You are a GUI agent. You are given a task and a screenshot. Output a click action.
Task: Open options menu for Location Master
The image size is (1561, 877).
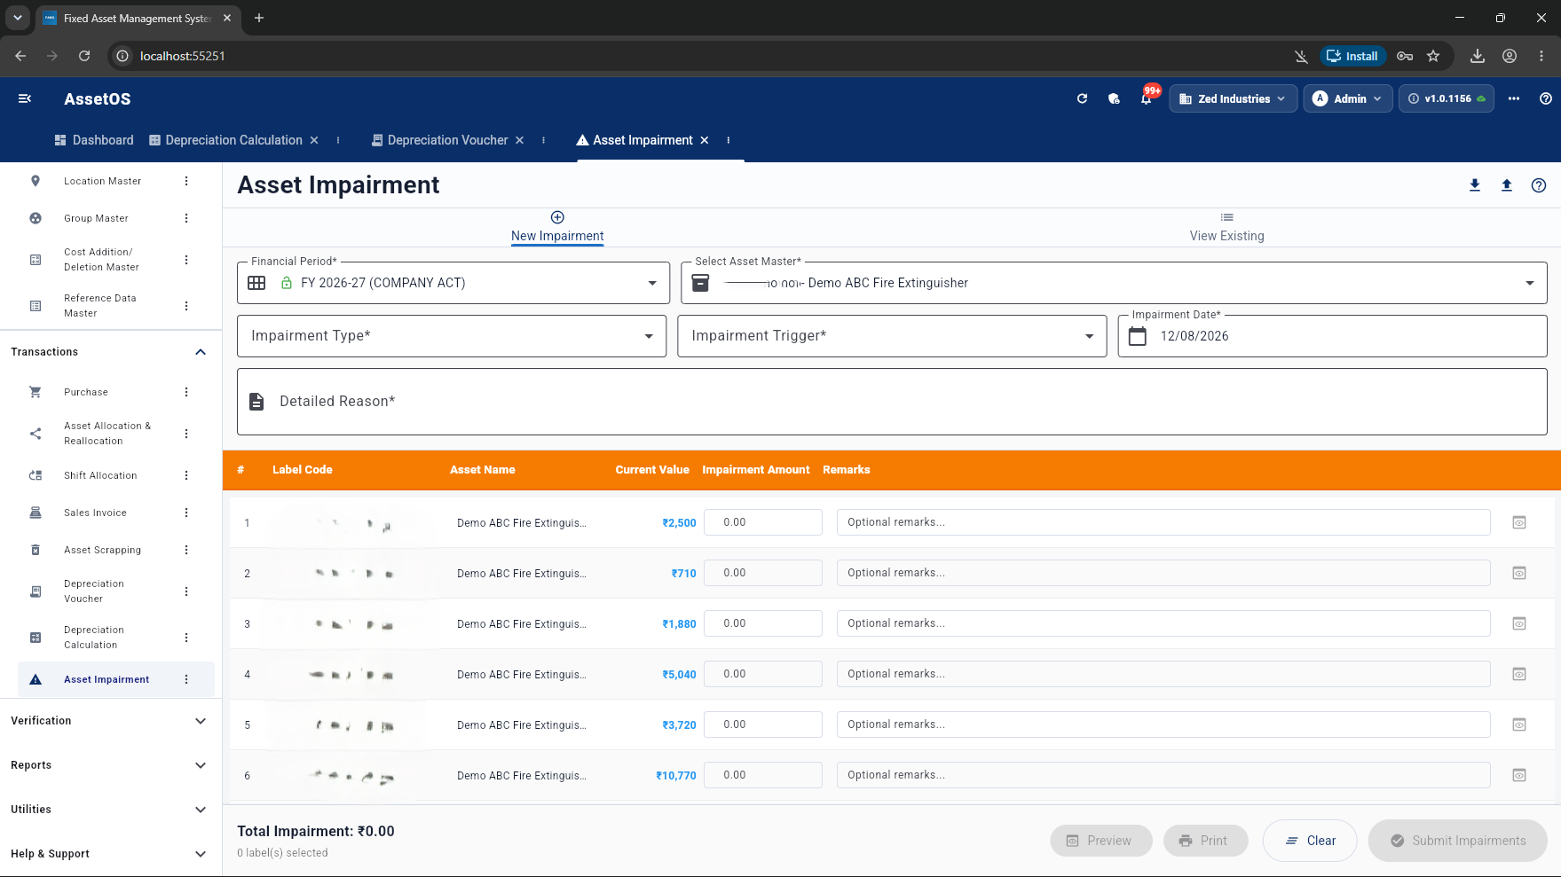click(186, 181)
